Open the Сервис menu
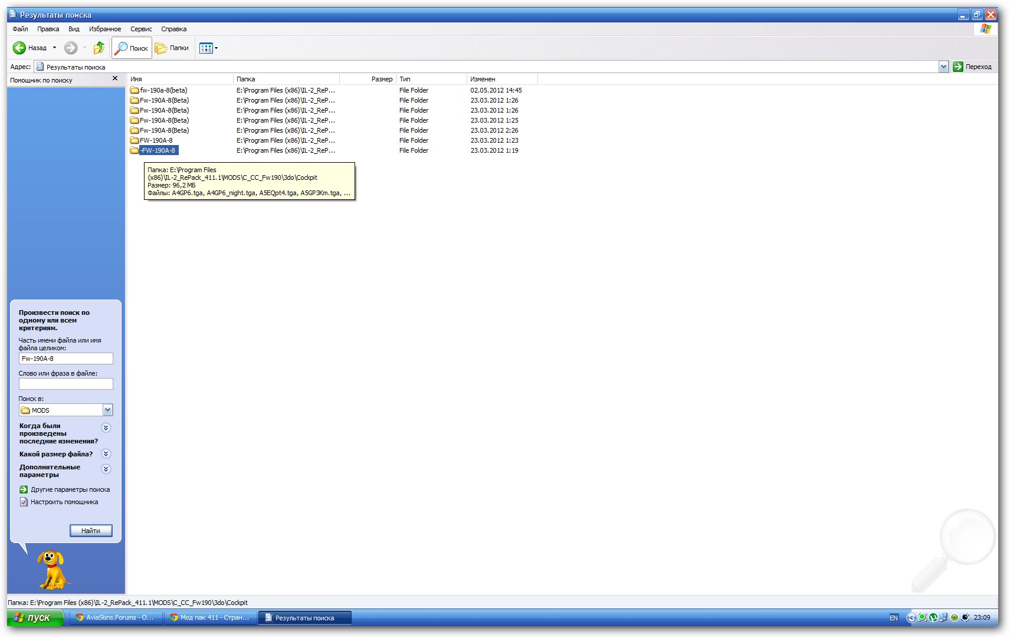 click(141, 29)
